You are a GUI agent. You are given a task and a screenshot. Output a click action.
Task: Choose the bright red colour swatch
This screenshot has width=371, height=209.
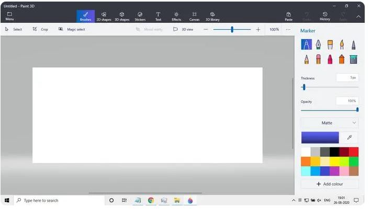coord(354,152)
